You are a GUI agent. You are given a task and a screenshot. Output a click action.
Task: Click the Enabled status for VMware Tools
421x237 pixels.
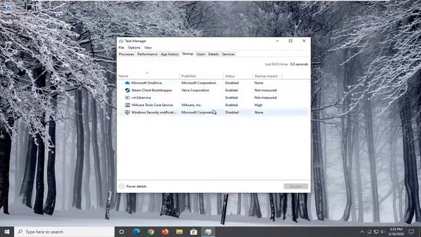click(232, 105)
